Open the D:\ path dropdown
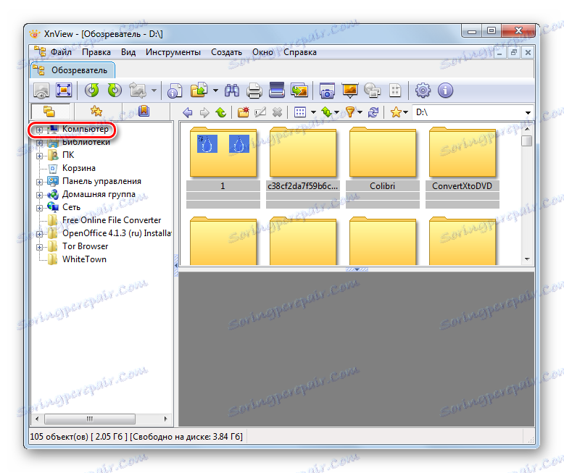The width and height of the screenshot is (564, 473). [x=527, y=112]
